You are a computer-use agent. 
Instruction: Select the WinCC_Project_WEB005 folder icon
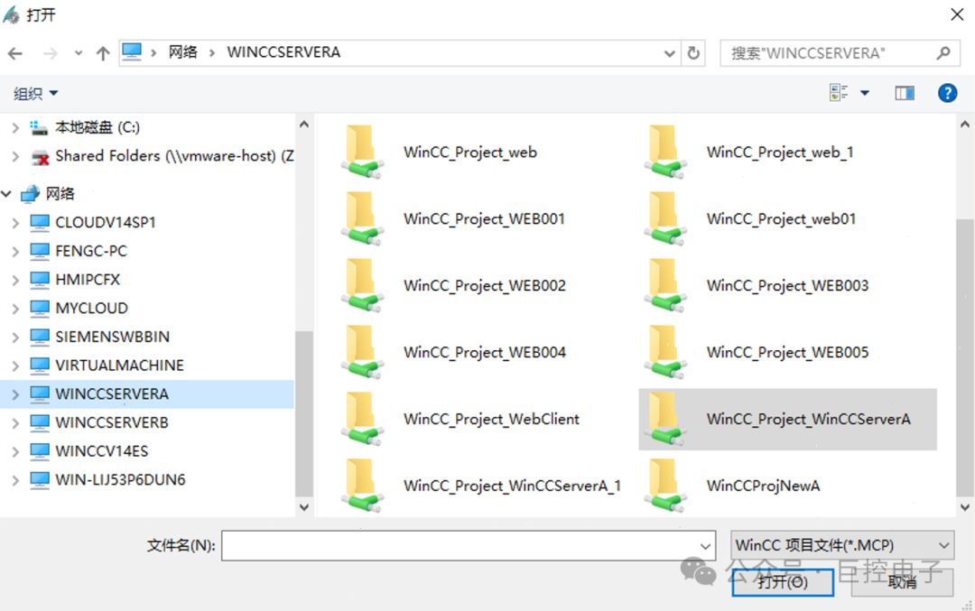664,352
